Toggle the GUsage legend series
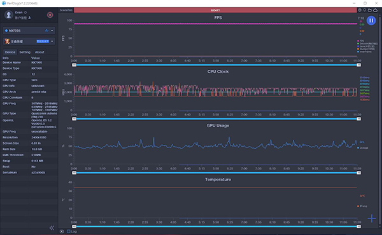Image resolution: width=382 pixels, height=235 pixels. click(363, 148)
